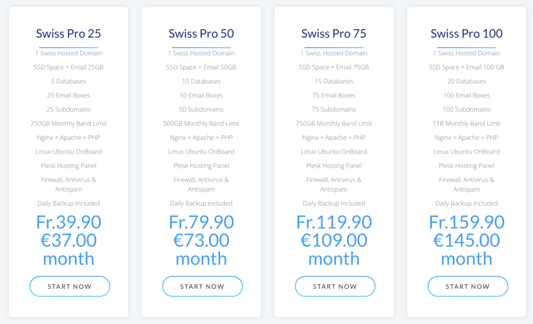Click the Fr.119.90 price text

(x=334, y=222)
